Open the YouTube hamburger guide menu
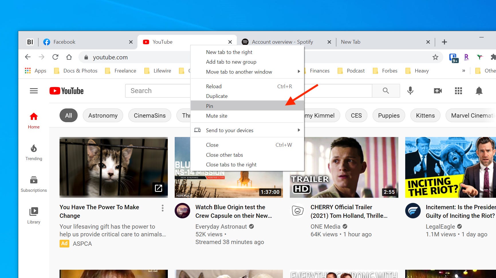496x278 pixels. coord(34,91)
